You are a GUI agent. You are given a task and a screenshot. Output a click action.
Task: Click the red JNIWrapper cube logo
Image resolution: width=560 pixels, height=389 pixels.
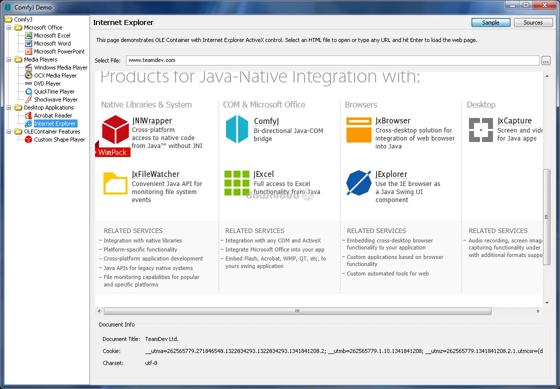click(x=115, y=129)
